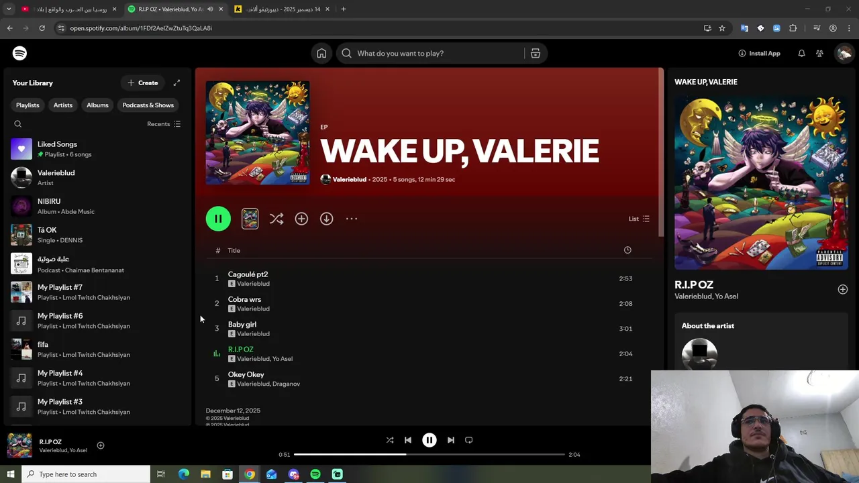Open File Explorer from taskbar

[205, 474]
